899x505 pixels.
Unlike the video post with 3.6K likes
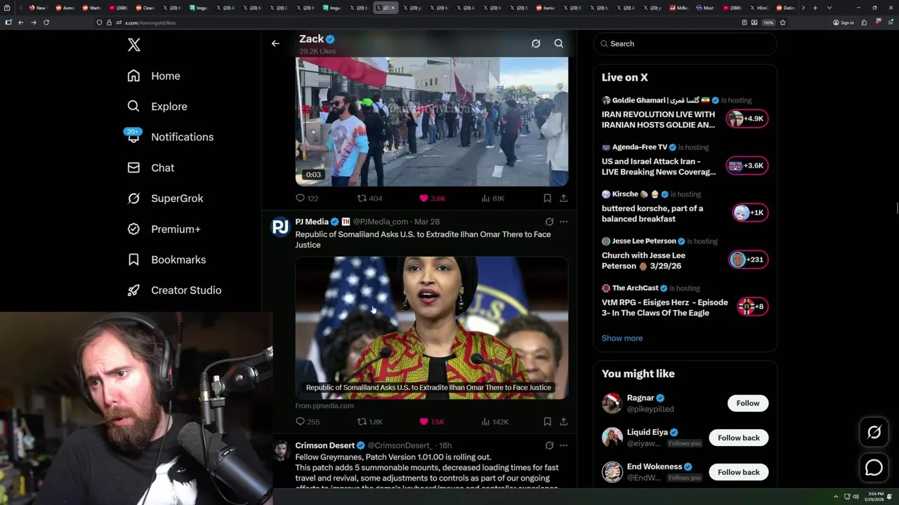pos(433,198)
